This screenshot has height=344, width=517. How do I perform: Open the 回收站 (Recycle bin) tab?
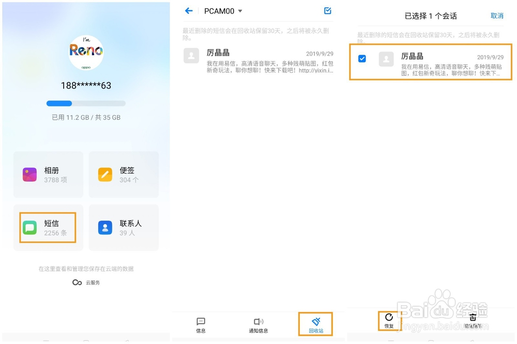316,324
